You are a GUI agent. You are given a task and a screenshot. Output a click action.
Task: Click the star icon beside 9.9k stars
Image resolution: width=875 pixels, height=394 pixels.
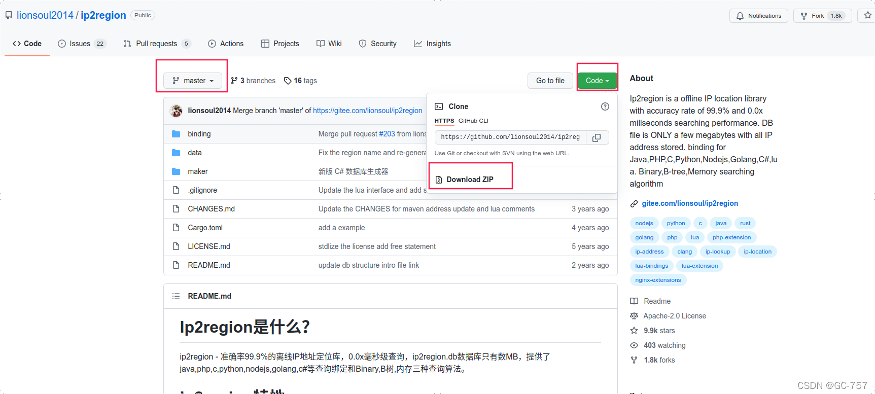pos(634,331)
